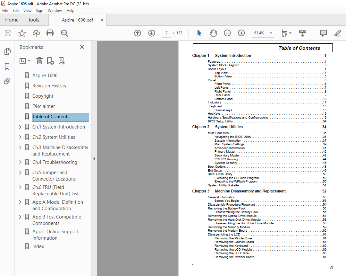Open the Attachments paperclip panel
The height and width of the screenshot is (276, 346).
click(7, 81)
